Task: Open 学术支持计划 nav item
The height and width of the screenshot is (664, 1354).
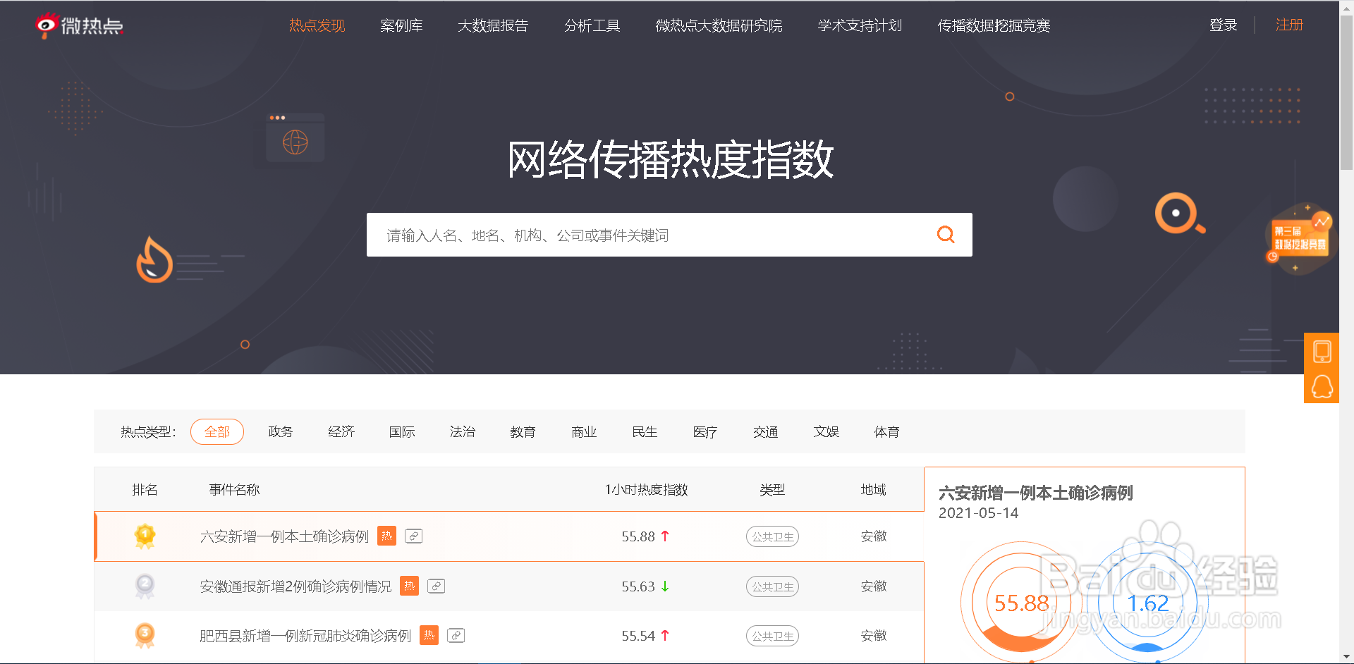Action: pyautogui.click(x=860, y=26)
